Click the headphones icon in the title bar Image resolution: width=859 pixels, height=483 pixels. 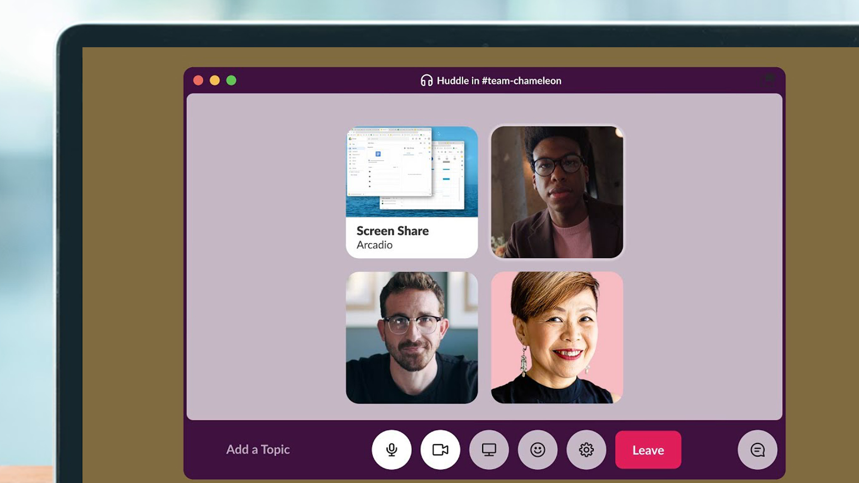pos(426,80)
